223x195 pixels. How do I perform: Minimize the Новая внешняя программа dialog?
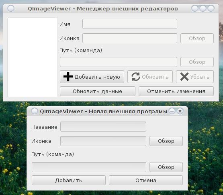172,111
